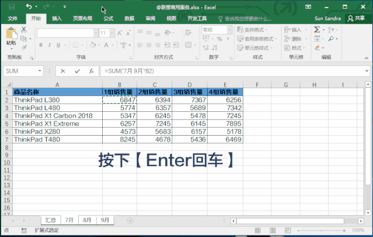The width and height of the screenshot is (373, 237).
Task: Toggle Italic formatting
Action: (x=50, y=45)
